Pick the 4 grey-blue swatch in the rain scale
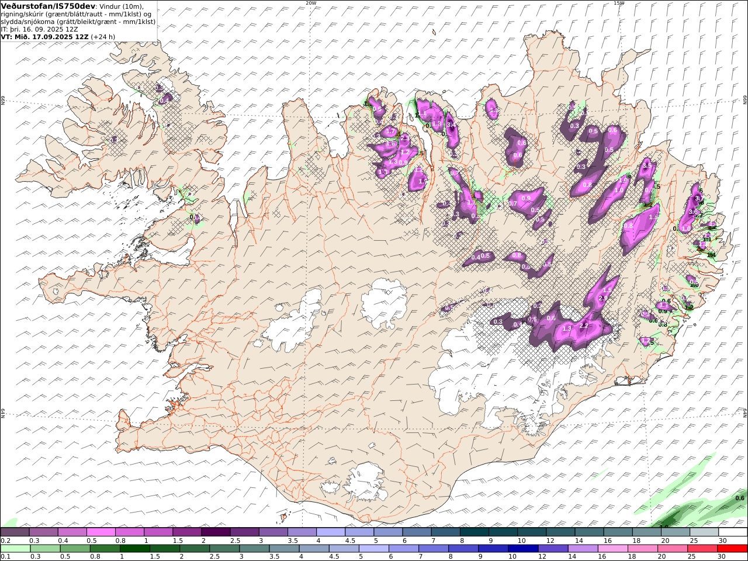Screen dimensions: 748x561 pos(314,549)
